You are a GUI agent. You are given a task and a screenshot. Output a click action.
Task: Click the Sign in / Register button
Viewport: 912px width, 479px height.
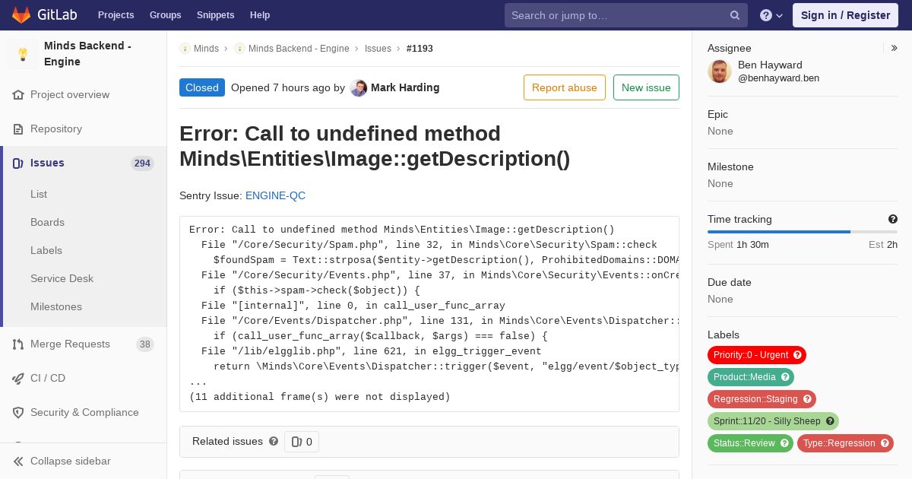[845, 15]
